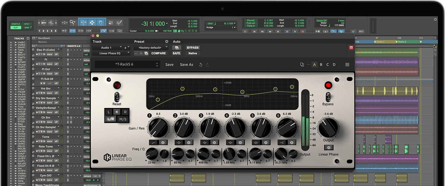
Task: Open the *T-RackS 6 preset selector
Action: pos(127,64)
